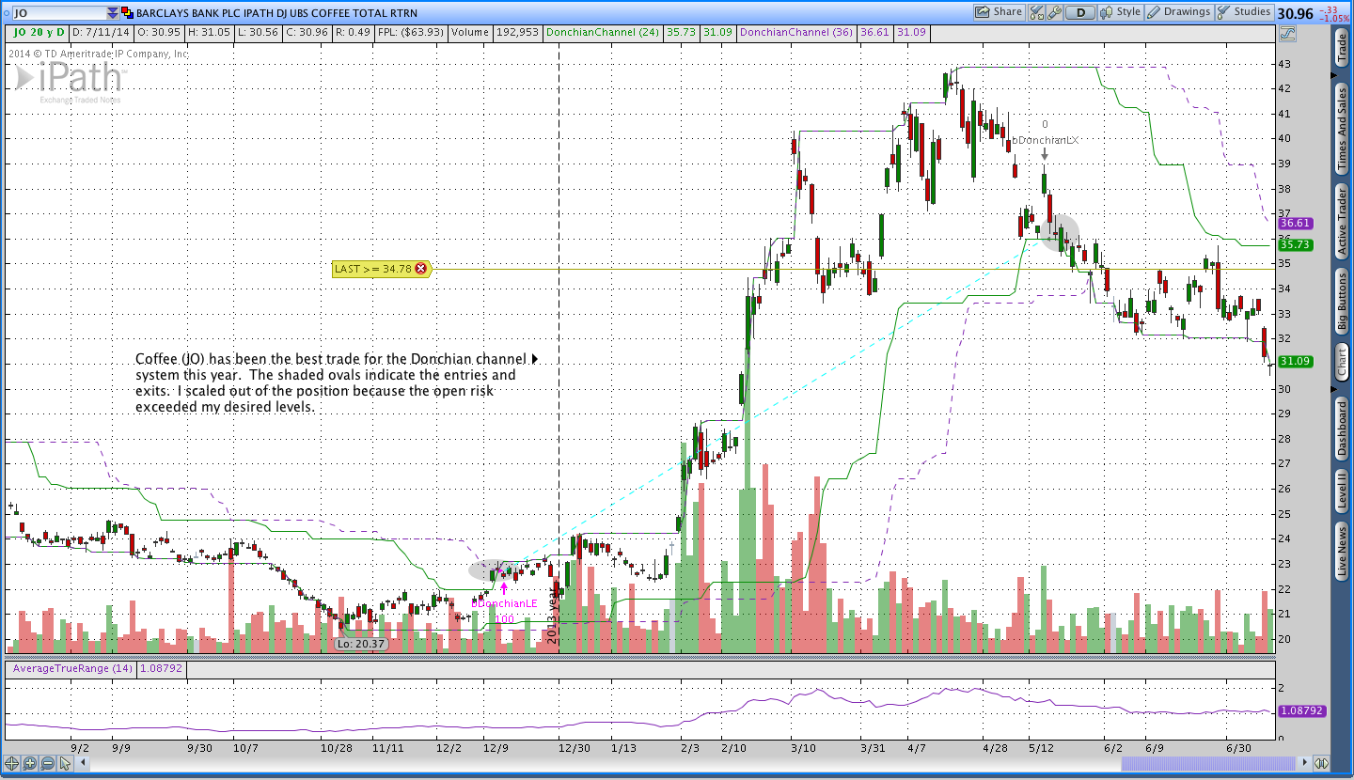Open the Live News side tab
Image resolution: width=1354 pixels, height=780 pixels.
(1343, 552)
